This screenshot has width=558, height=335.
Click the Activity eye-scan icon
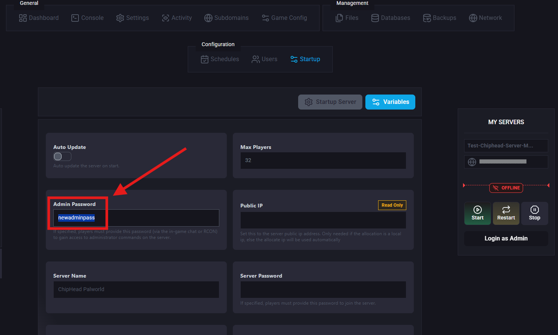(x=166, y=18)
